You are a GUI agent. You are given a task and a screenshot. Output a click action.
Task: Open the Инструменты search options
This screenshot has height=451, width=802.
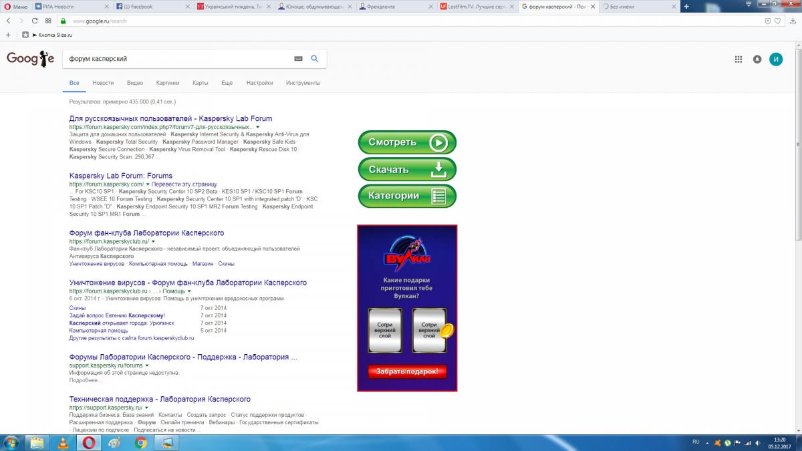303,83
